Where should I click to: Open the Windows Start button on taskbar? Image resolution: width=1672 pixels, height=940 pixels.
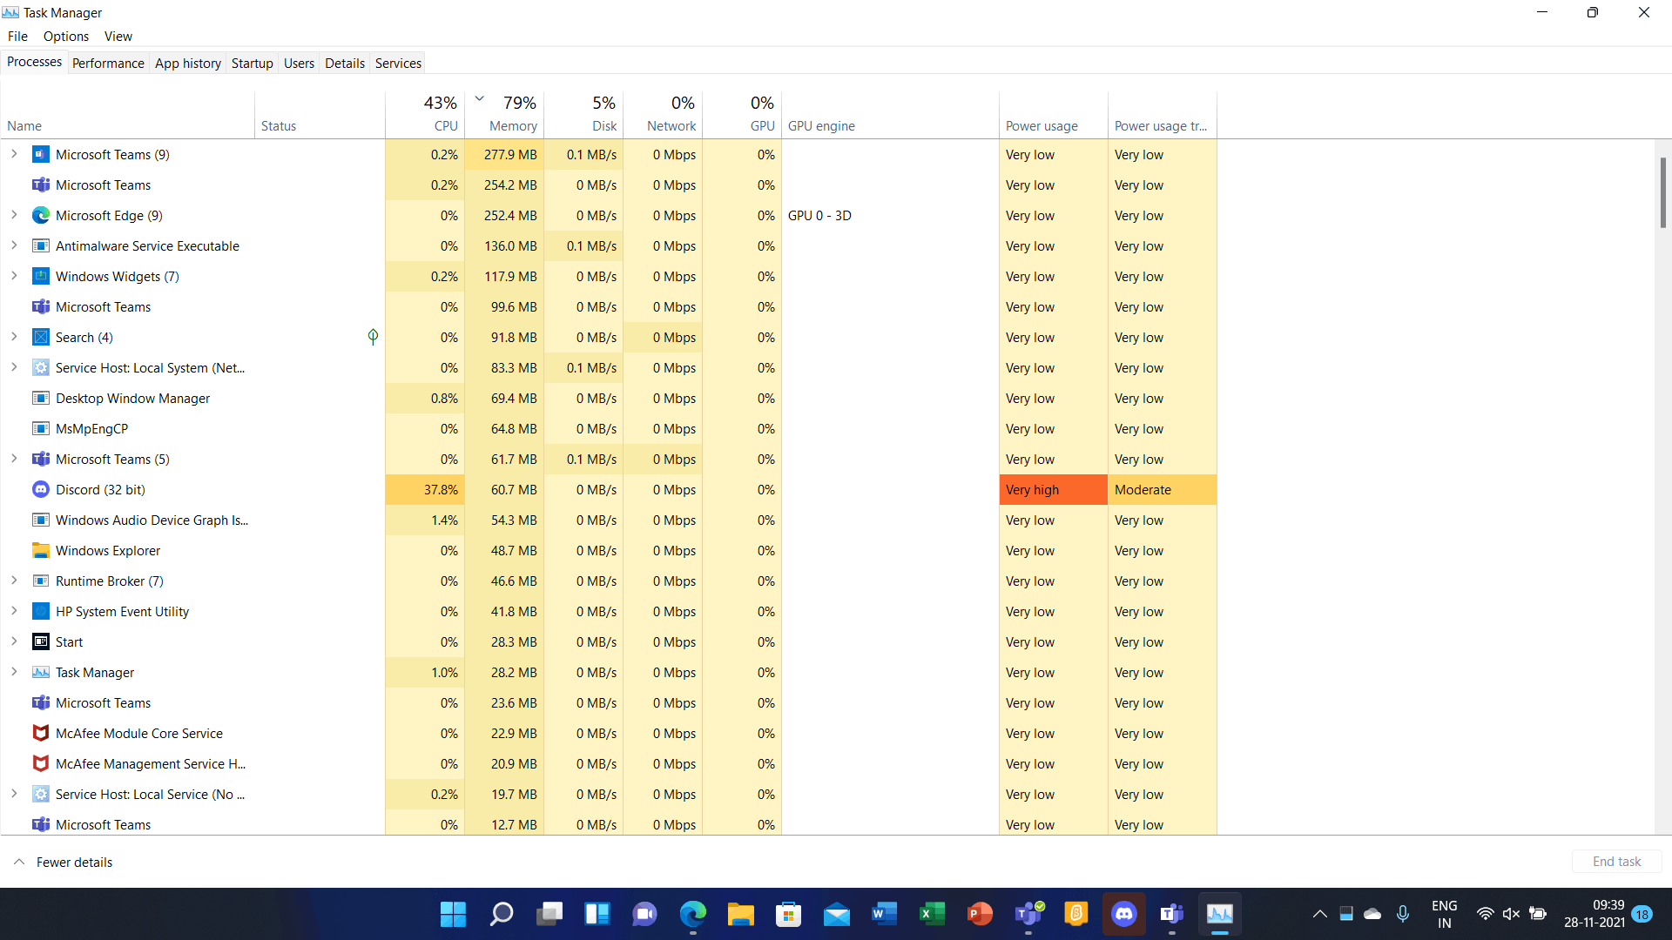[x=453, y=914]
